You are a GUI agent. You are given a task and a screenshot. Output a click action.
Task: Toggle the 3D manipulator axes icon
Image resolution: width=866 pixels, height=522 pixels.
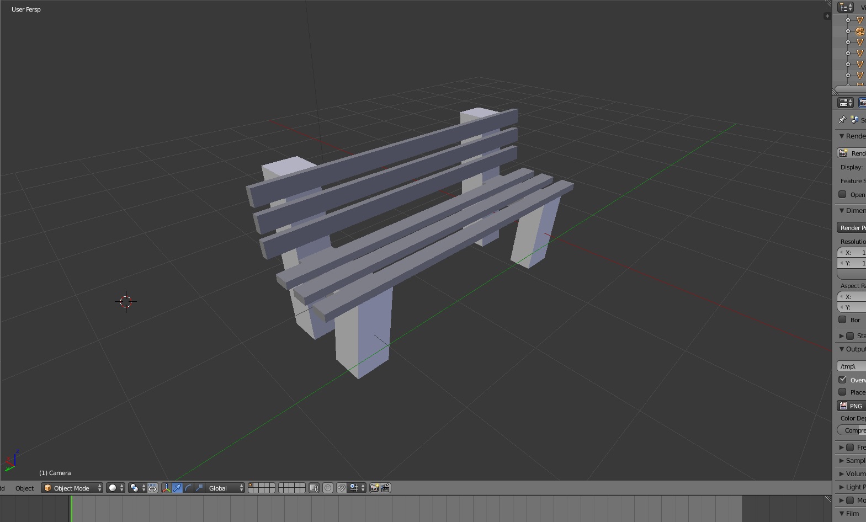coord(166,488)
